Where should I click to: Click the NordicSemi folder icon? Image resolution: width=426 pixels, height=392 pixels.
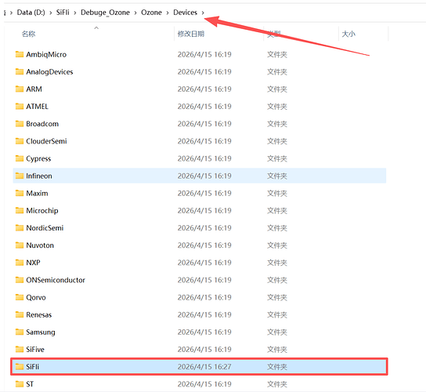tap(20, 227)
